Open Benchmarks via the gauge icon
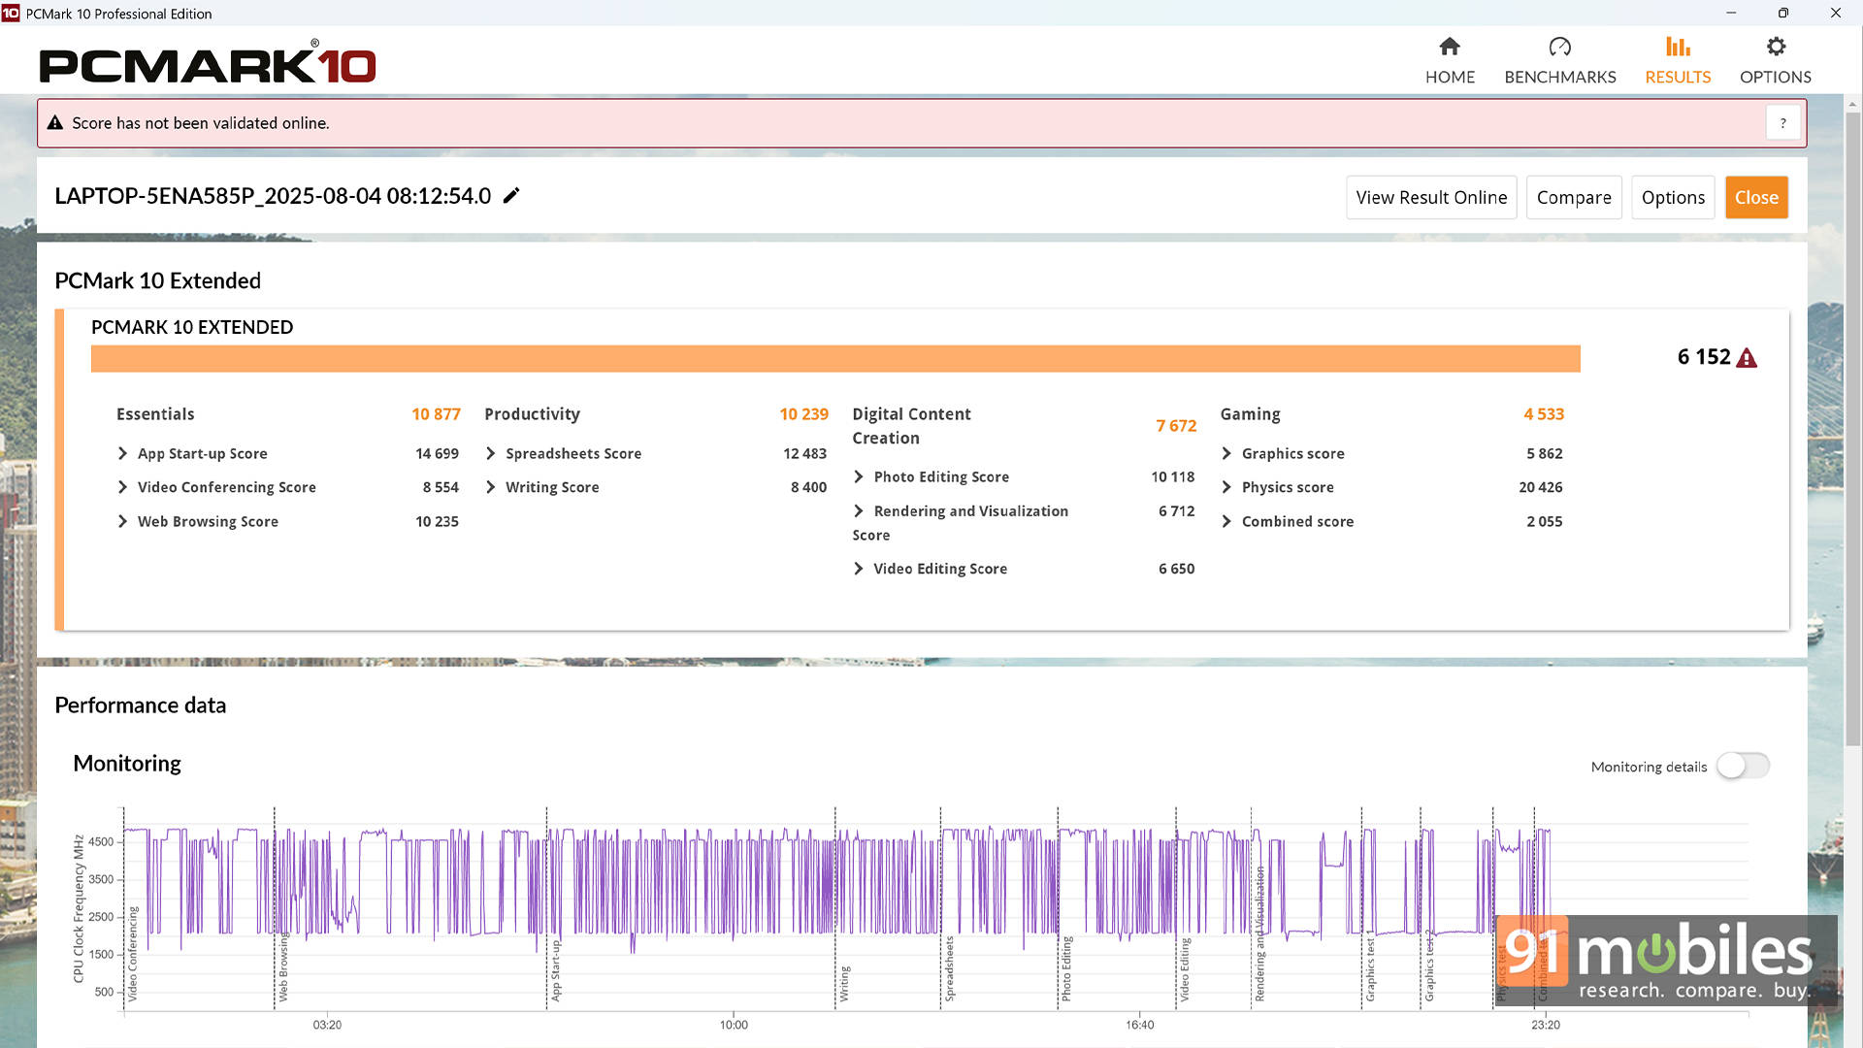 1559,47
